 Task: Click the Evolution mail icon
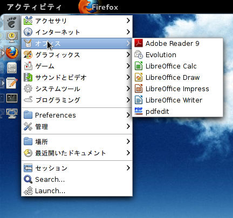click(x=139, y=54)
